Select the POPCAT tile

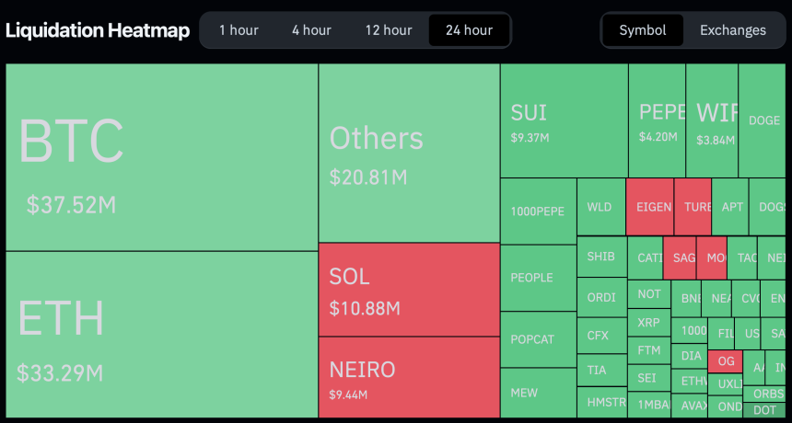[x=538, y=339]
